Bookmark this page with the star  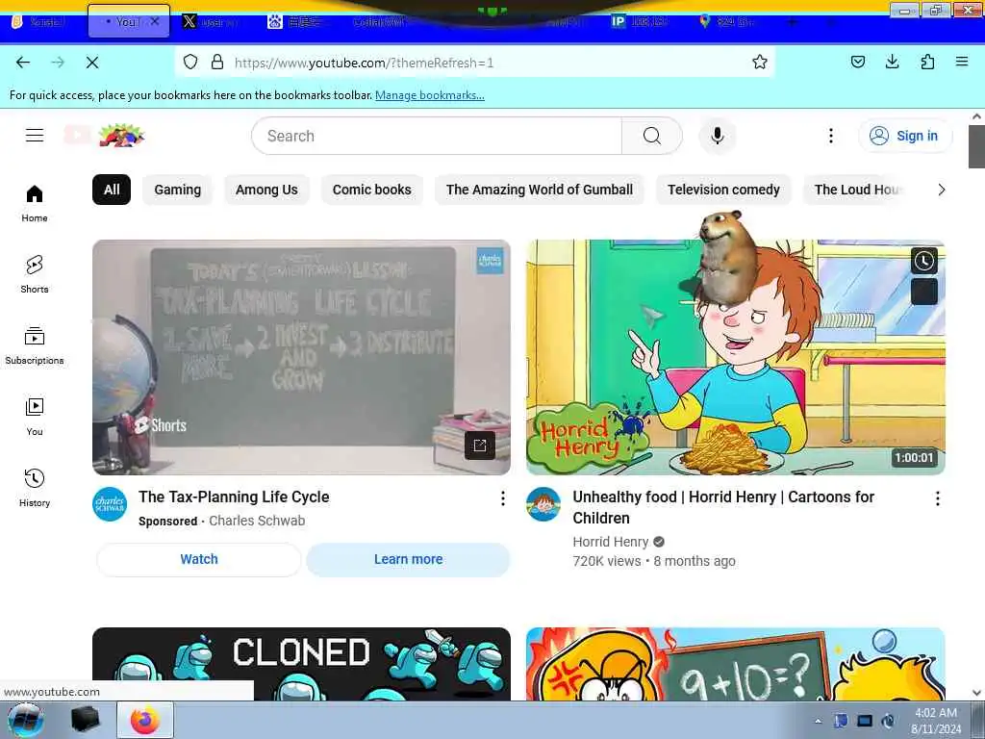pos(760,62)
